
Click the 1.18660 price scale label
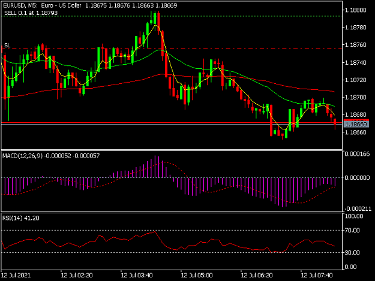pyautogui.click(x=356, y=132)
